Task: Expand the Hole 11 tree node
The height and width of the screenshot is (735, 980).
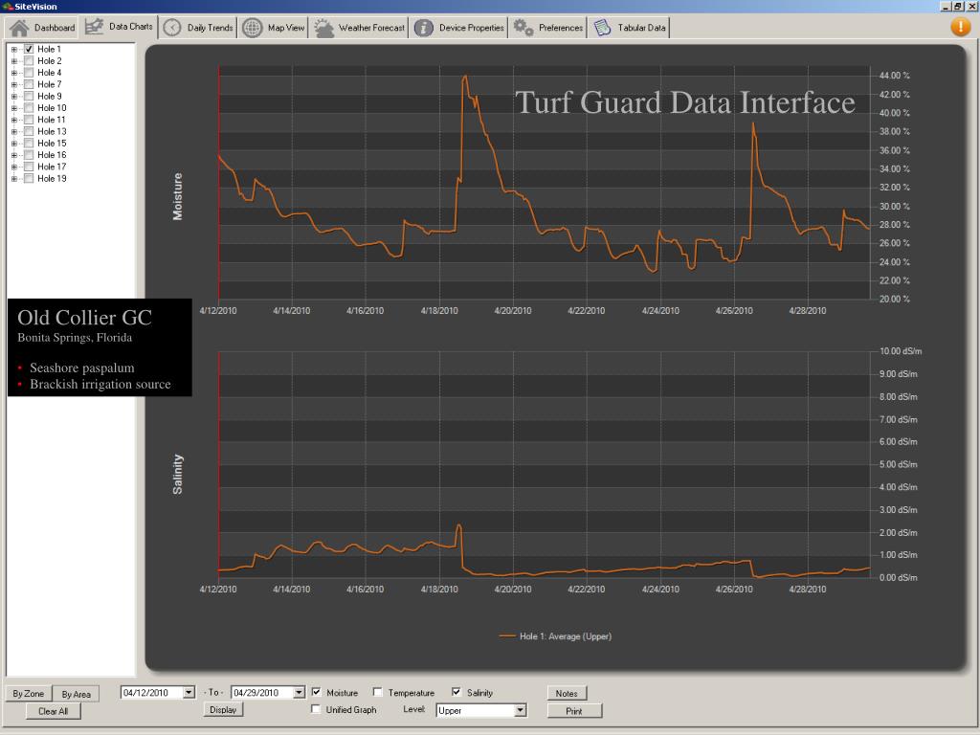Action: (13, 120)
